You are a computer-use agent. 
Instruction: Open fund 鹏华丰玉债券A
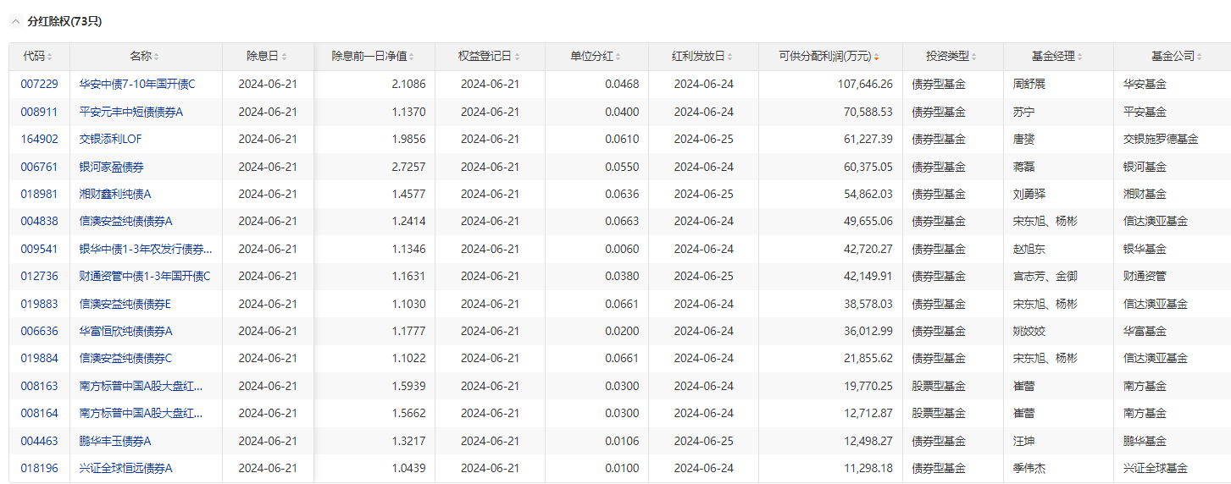115,441
